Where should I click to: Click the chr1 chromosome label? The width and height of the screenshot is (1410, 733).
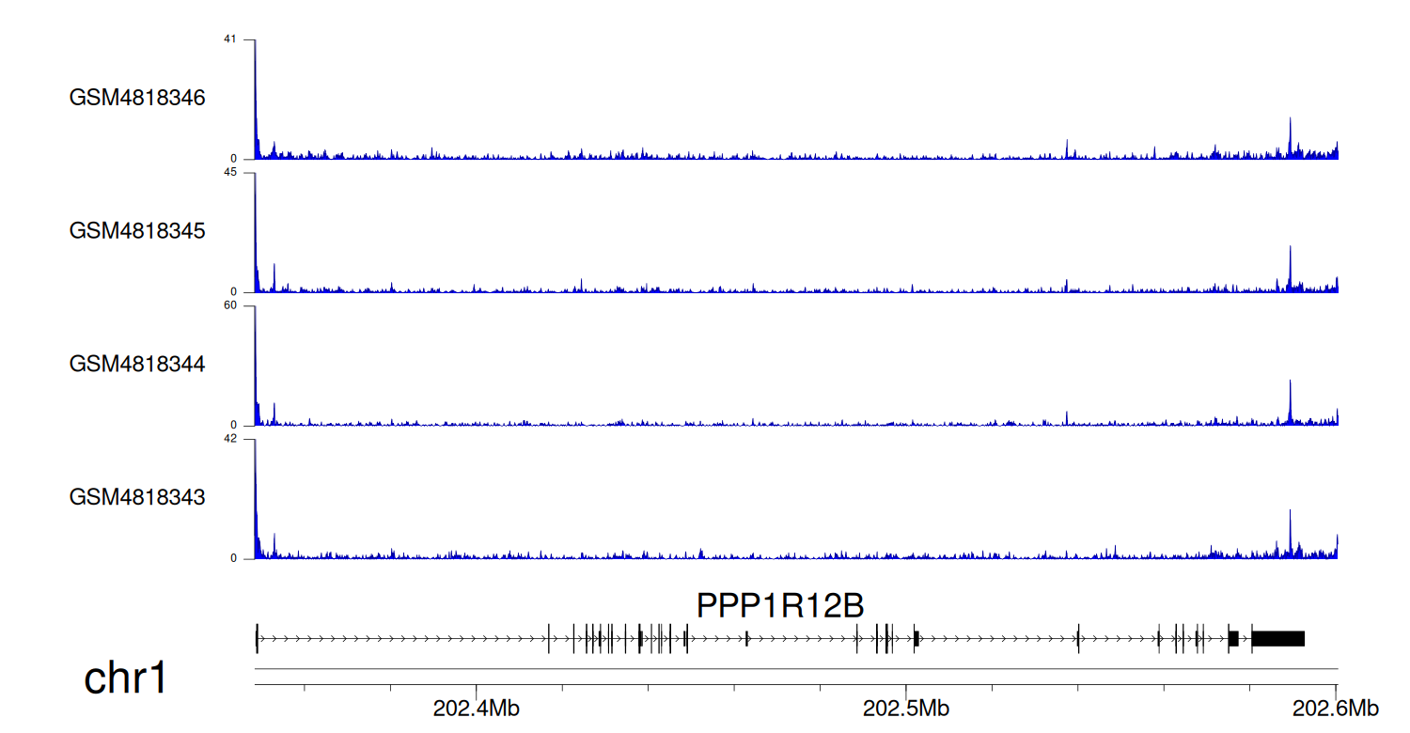[x=126, y=678]
